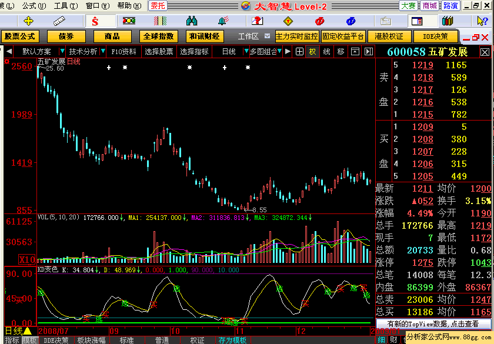
Task: Click the small window frame icon
Action: (x=355, y=51)
